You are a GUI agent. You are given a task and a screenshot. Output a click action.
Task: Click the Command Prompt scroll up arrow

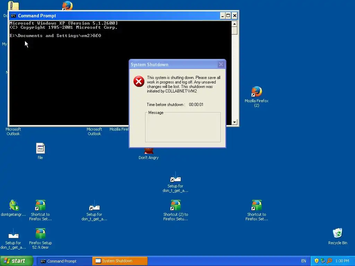[234, 24]
